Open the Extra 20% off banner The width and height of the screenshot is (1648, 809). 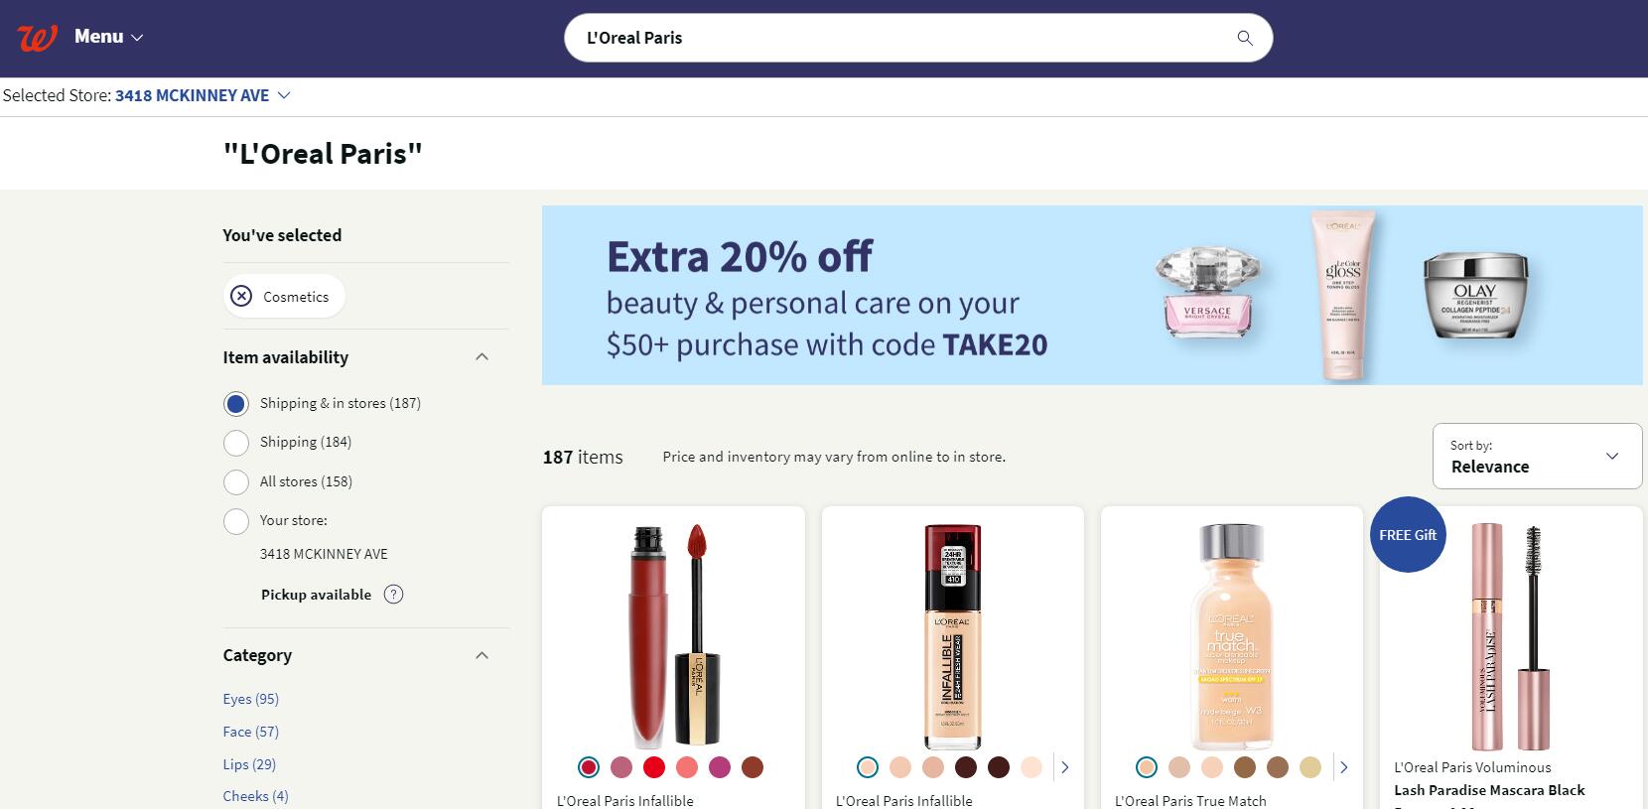click(1092, 295)
